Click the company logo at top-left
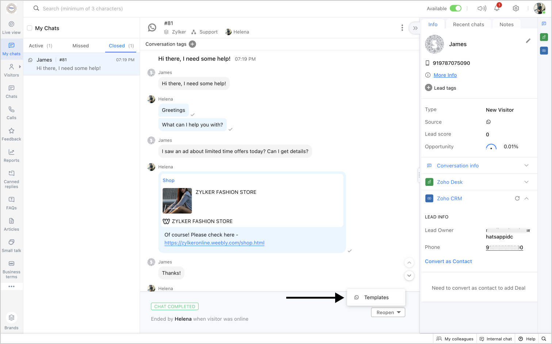552x344 pixels. [x=12, y=8]
